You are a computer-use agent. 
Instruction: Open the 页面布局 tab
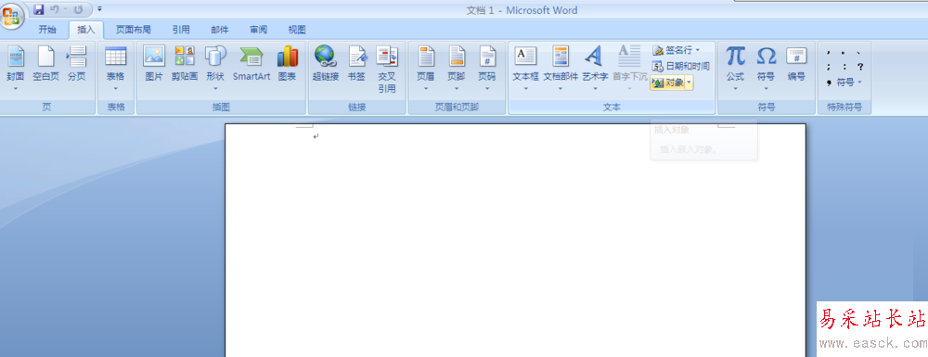133,30
